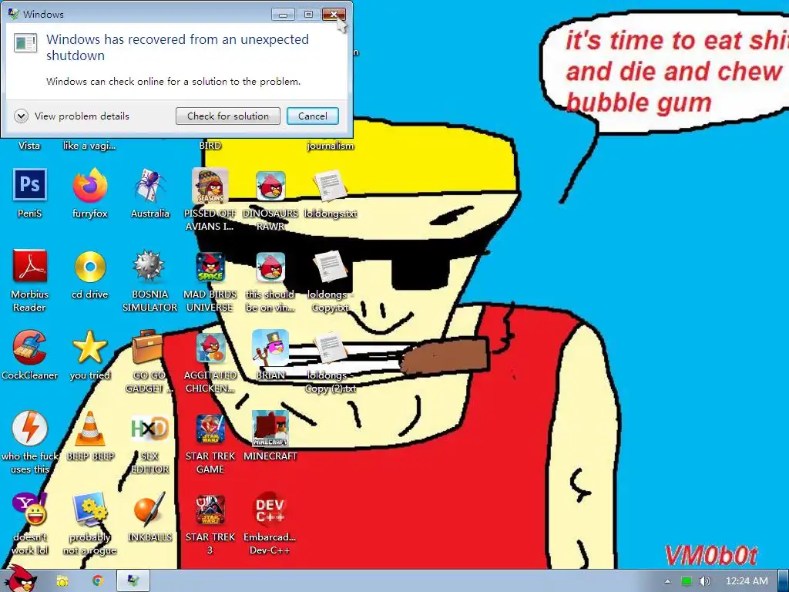This screenshot has width=789, height=592.
Task: Click the Vista desktop icon label
Action: (29, 146)
